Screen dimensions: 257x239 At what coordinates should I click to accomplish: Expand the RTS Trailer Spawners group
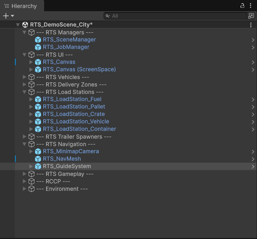coord(25,137)
